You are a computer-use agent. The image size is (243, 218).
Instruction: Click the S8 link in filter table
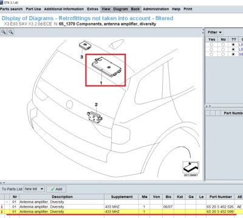[x=241, y=54]
